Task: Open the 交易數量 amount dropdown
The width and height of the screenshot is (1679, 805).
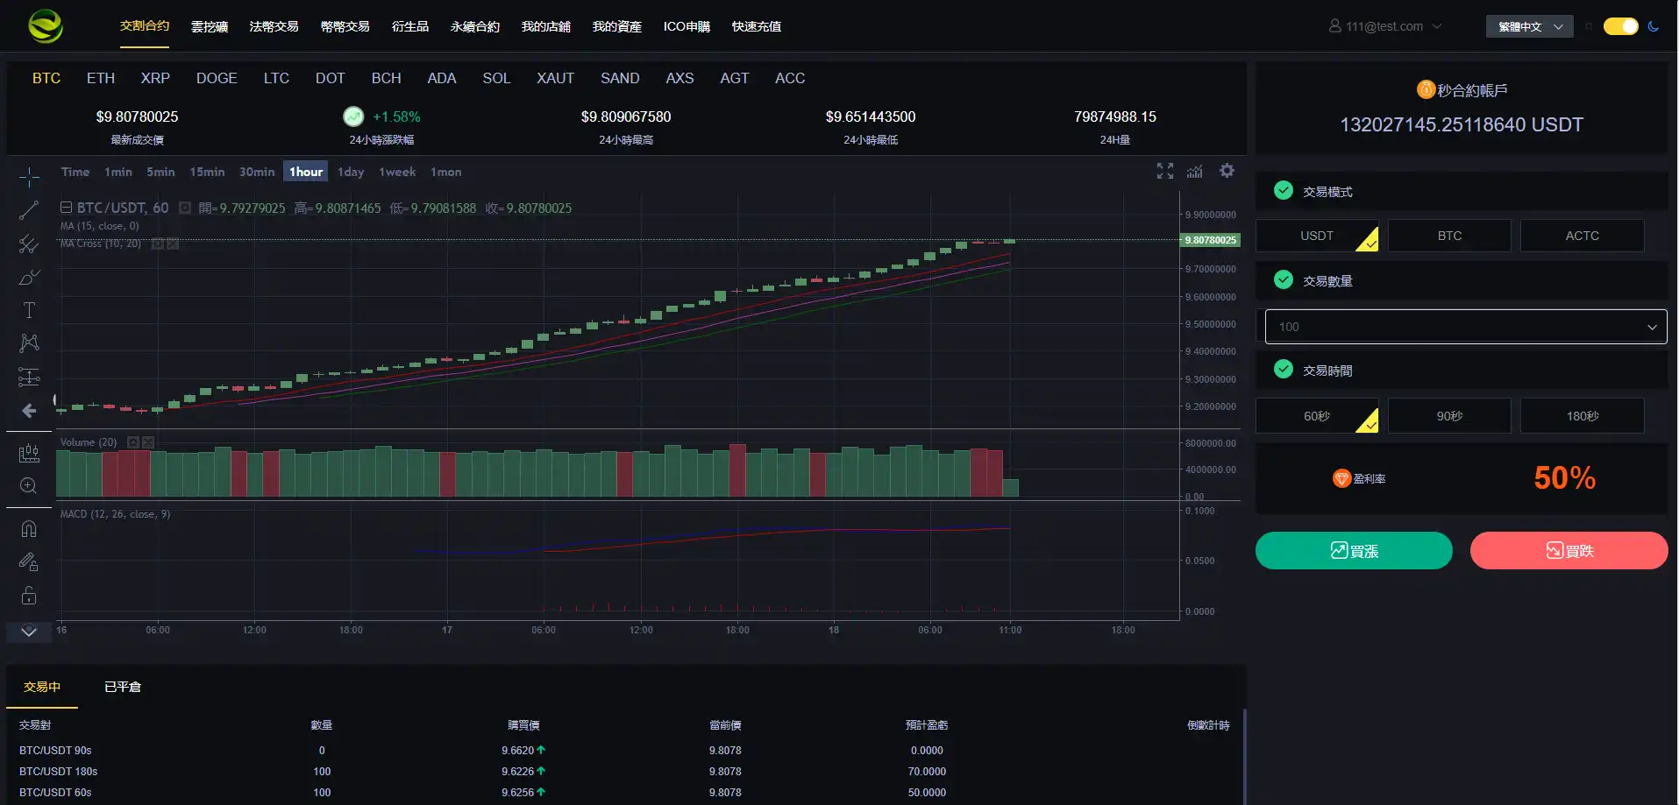Action: 1464,327
